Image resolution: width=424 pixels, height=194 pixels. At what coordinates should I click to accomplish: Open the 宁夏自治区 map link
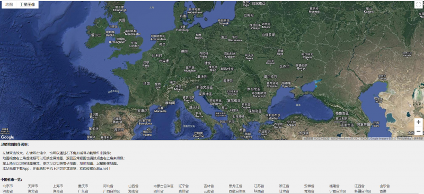(x=338, y=191)
